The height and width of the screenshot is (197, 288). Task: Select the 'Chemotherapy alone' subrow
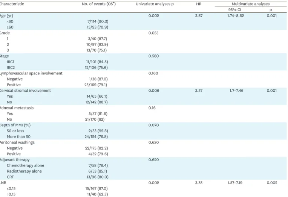[x=25, y=165]
